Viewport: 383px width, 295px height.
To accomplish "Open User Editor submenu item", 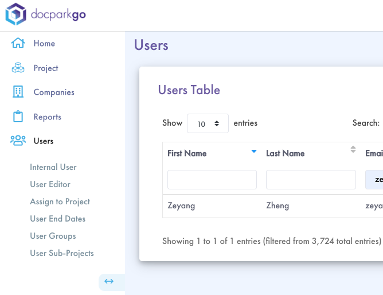I will [50, 184].
